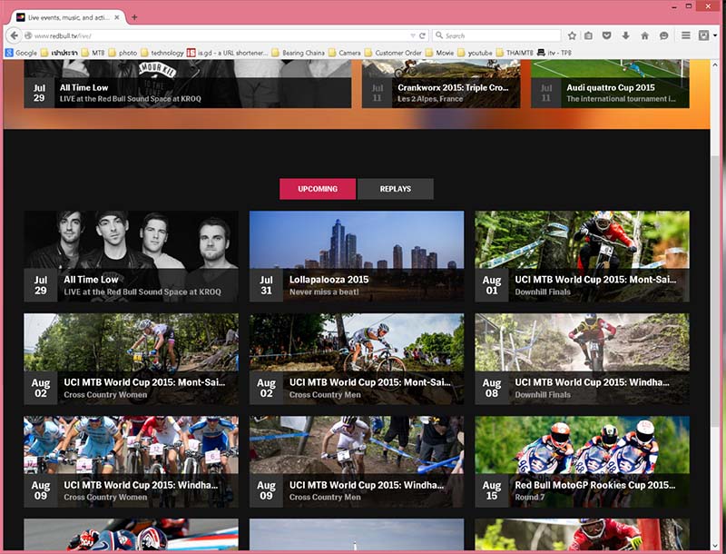Switch to the REPLAYS tab
The width and height of the screenshot is (726, 554).
[396, 189]
